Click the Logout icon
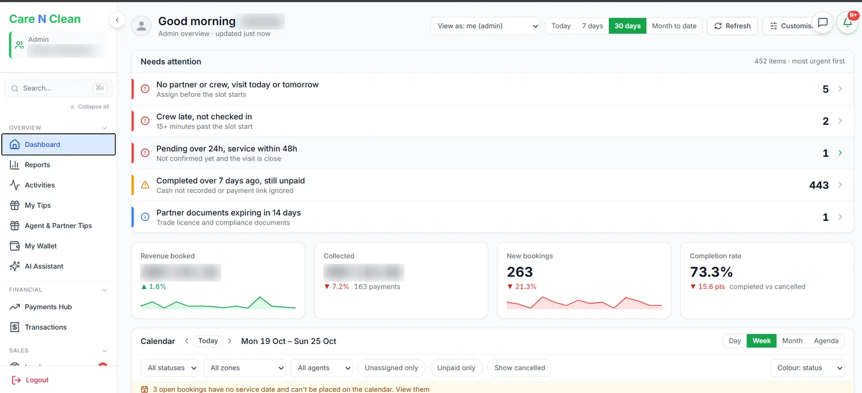The image size is (862, 393). [x=16, y=380]
